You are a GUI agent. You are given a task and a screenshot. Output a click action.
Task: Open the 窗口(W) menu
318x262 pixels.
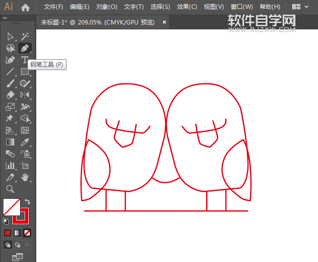pyautogui.click(x=242, y=7)
